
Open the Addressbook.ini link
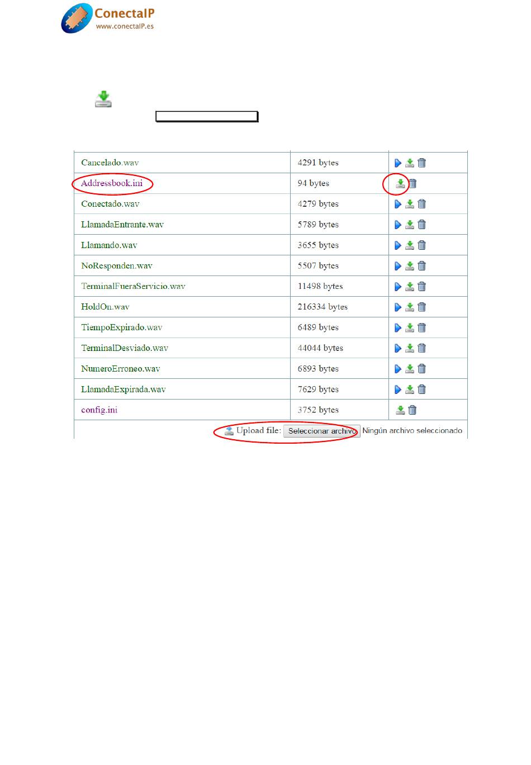tap(112, 183)
